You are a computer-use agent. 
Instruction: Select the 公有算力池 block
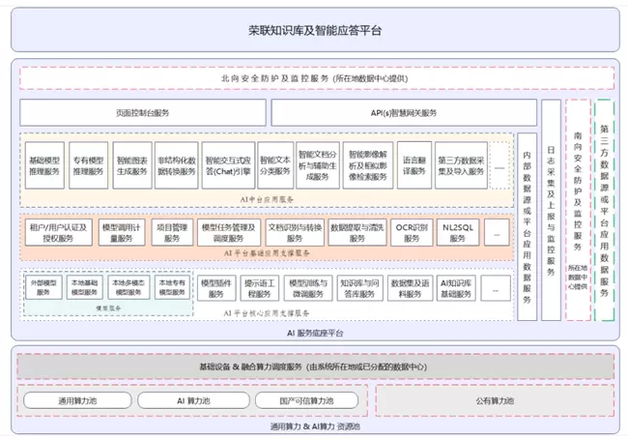click(x=494, y=400)
